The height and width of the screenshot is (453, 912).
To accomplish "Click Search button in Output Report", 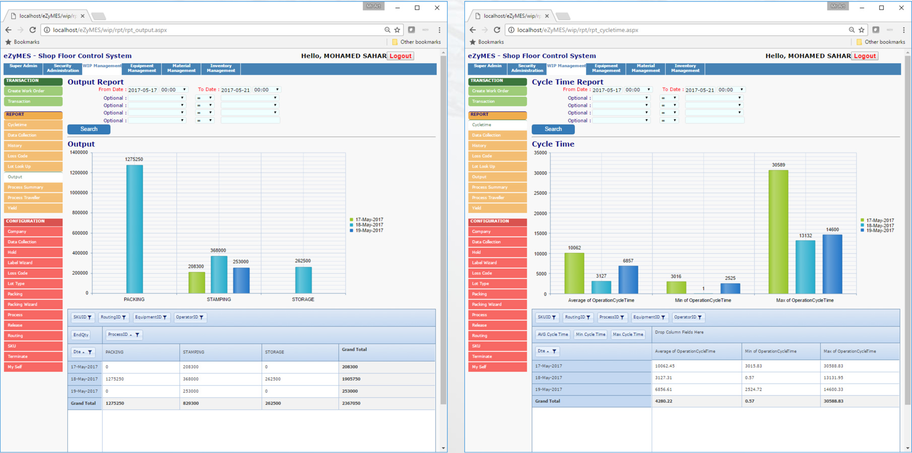I will click(89, 129).
